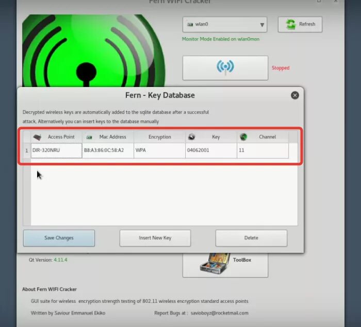Select the DIR-320NRU access point cell
This screenshot has height=327, width=361.
[x=56, y=150]
